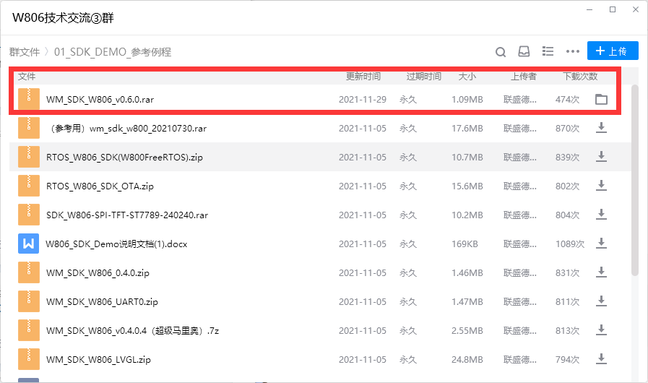The height and width of the screenshot is (383, 648).
Task: Select file name WM_SDK_W806_LVGL.zip
Action: click(98, 361)
